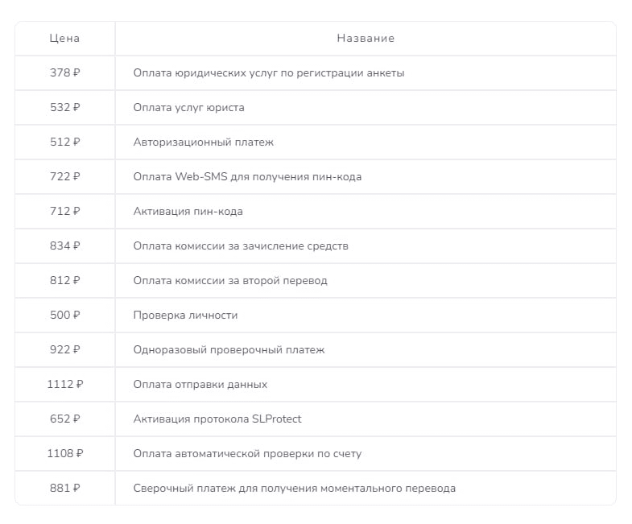Viewport: 632px width, 524px height.
Task: Select "Оплата юридических услуг по регистрации анкеты" row
Action: (269, 73)
